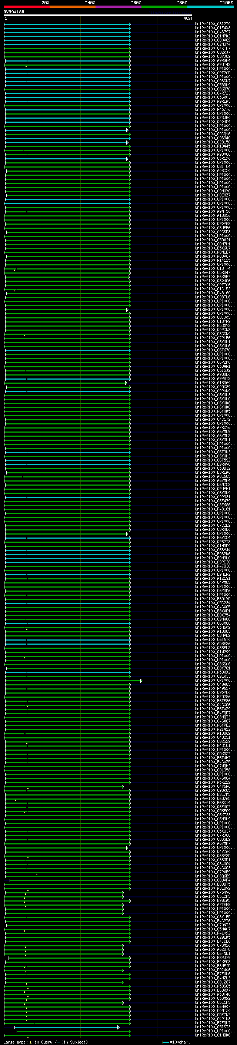Select the UniRef100_A1BQ60 label

pyautogui.click(x=213, y=383)
